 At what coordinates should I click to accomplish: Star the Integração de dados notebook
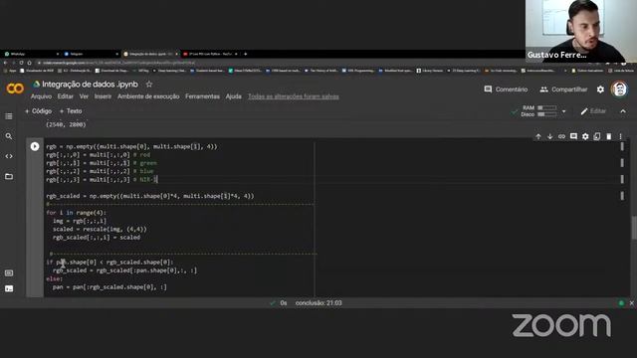[149, 84]
